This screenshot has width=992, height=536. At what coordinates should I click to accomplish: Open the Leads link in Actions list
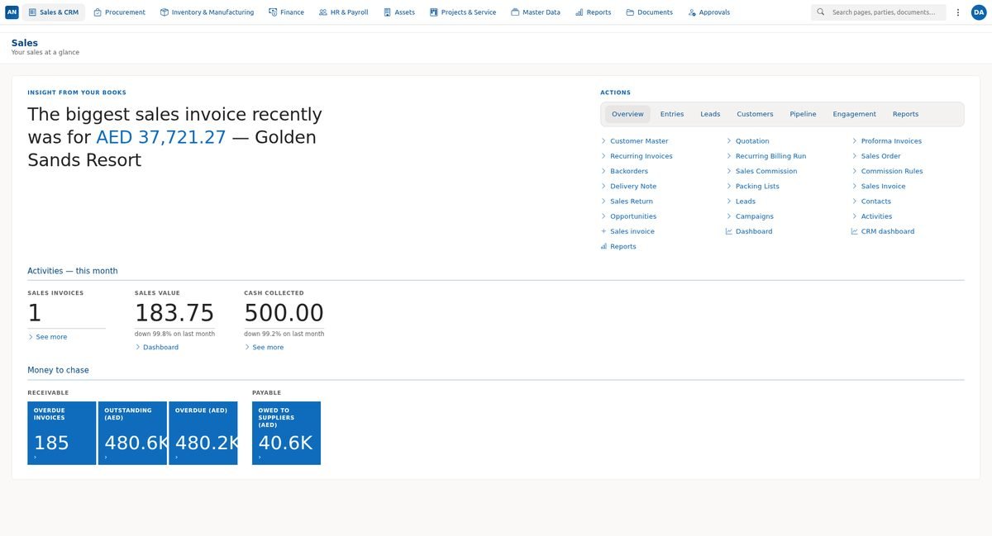[746, 202]
